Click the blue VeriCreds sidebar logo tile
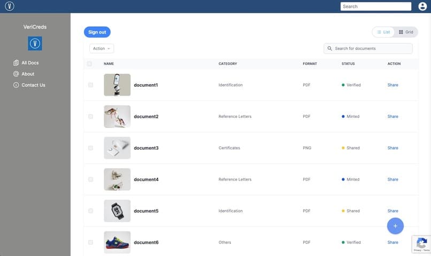 (35, 43)
